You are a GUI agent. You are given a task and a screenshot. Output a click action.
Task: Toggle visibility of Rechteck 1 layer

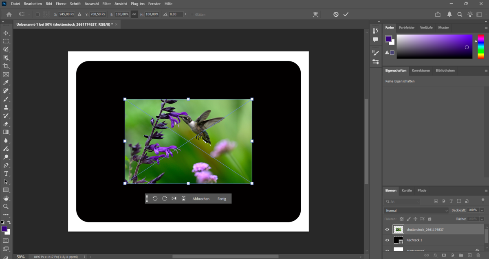click(x=387, y=240)
